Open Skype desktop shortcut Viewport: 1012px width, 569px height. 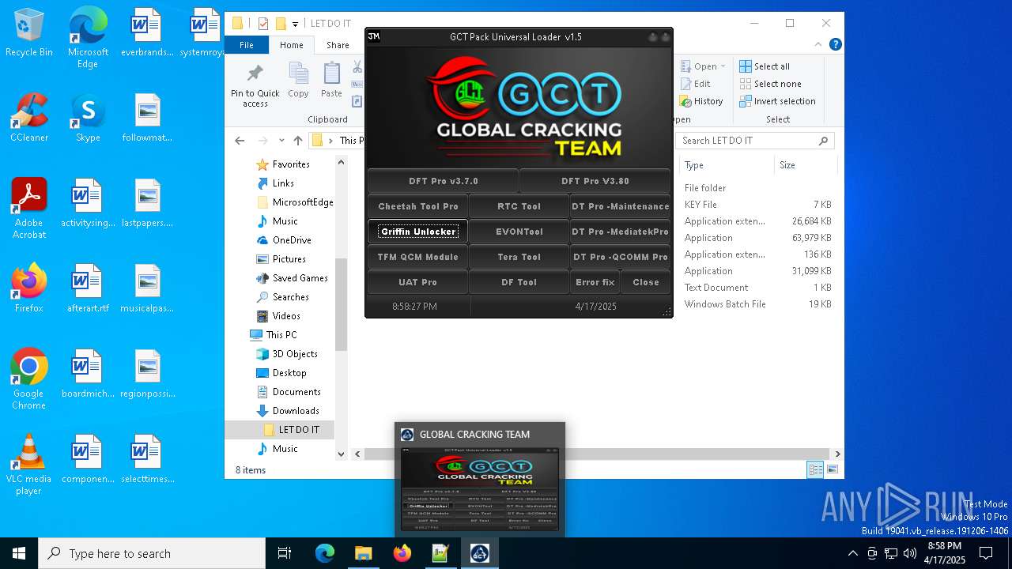[88, 118]
